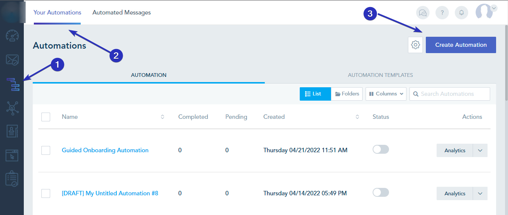The image size is (508, 215).
Task: Expand the Columns dropdown
Action: click(386, 94)
